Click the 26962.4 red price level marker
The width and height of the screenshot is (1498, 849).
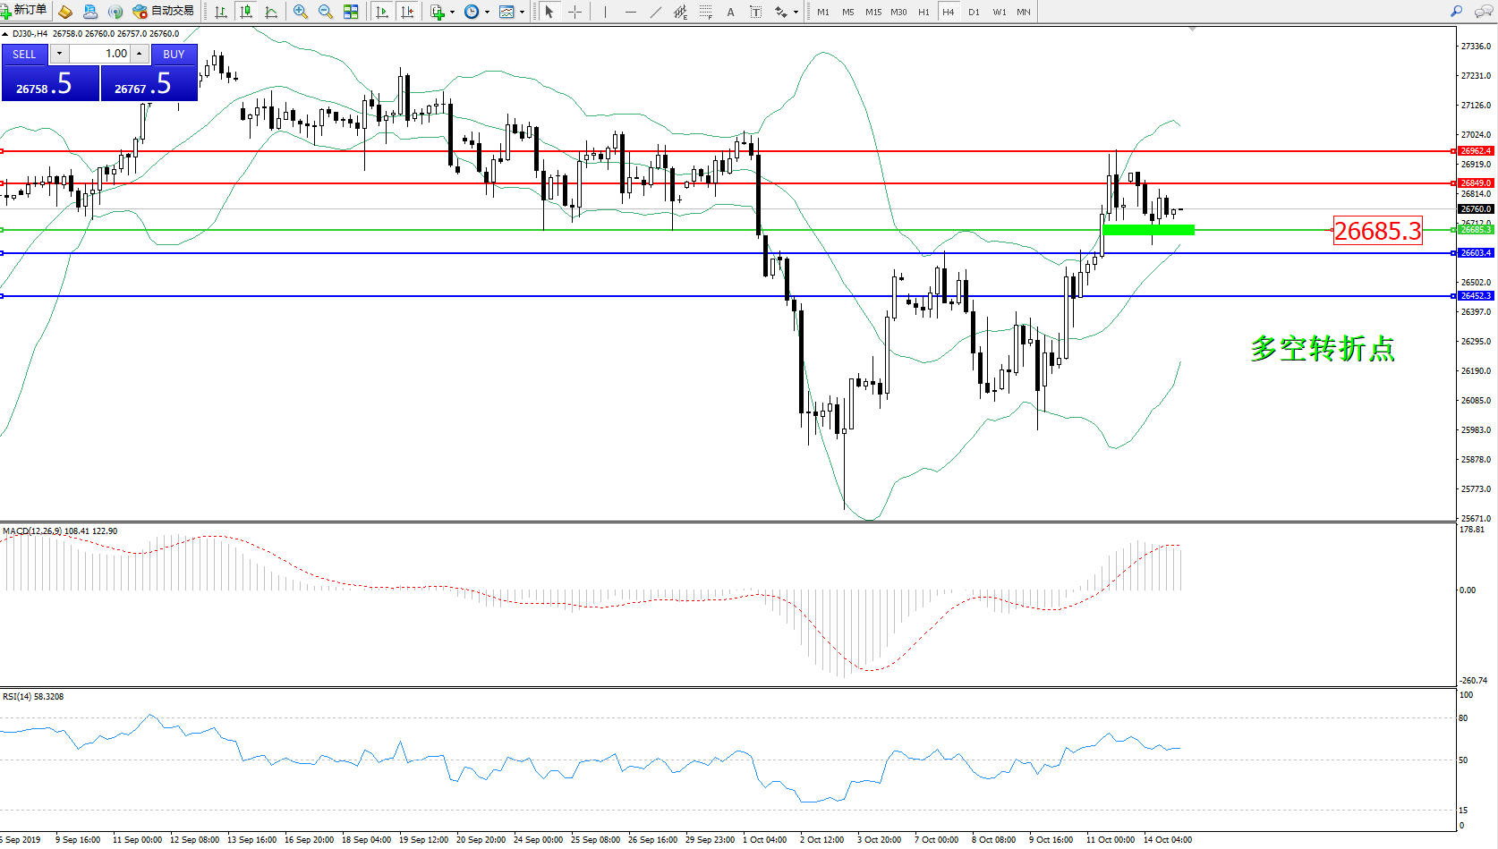(x=1475, y=151)
